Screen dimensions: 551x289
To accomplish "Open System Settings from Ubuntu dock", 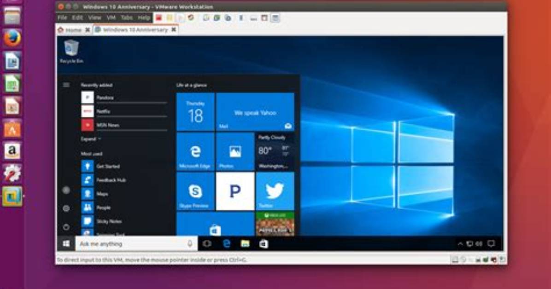I will click(x=12, y=173).
